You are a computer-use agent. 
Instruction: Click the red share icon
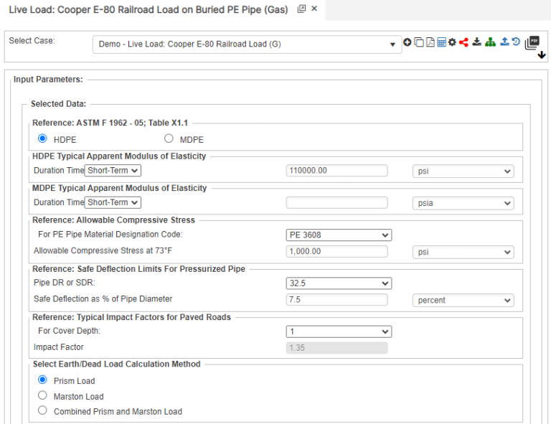point(463,42)
